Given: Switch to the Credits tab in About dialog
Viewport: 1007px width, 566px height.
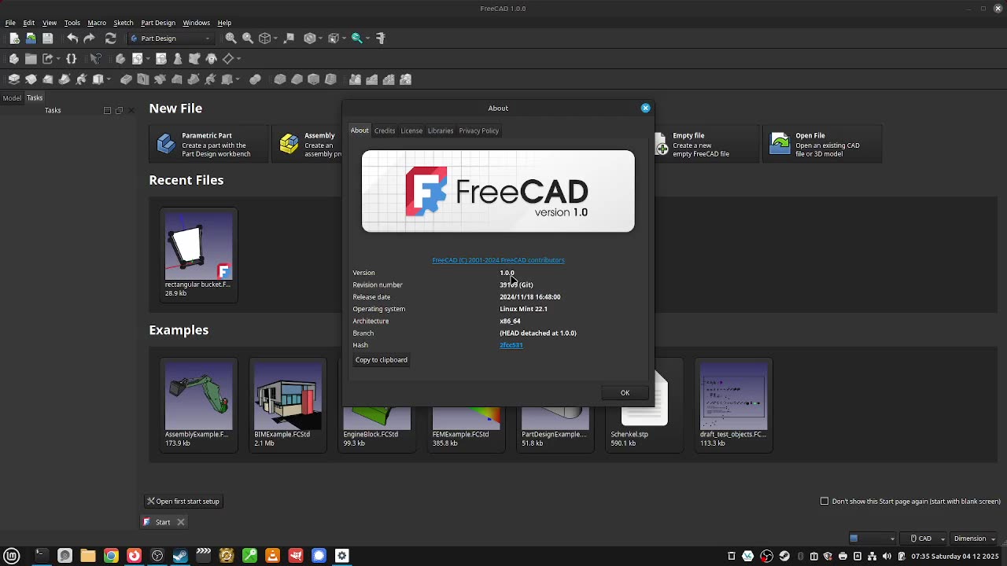Looking at the screenshot, I should tap(385, 130).
